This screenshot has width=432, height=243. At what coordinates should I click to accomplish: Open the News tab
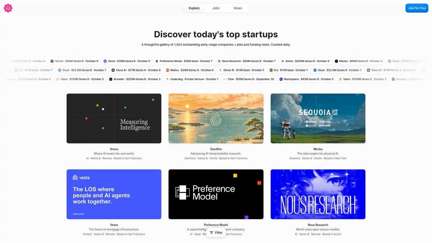[x=238, y=8]
